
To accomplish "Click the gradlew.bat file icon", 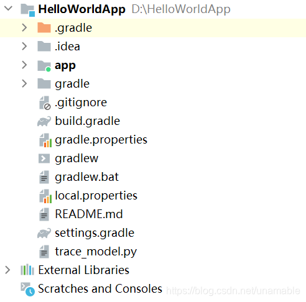I will (x=44, y=177).
